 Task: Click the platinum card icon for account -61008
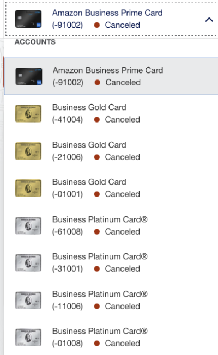coord(28,226)
